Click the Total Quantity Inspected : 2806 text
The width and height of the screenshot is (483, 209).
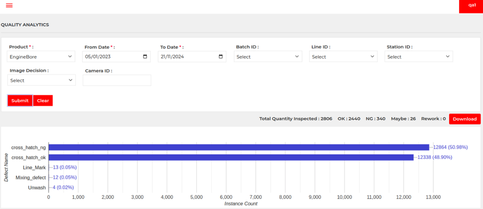tap(296, 119)
